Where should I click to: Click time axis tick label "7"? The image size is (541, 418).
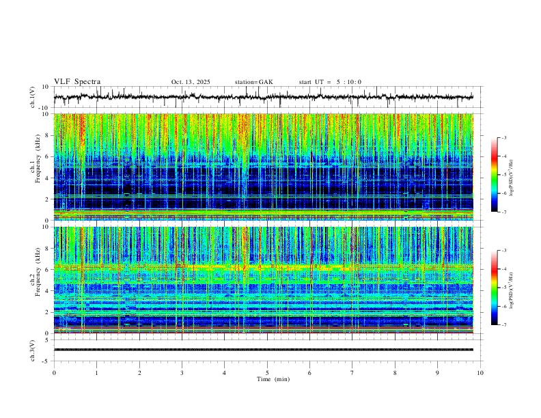[x=352, y=373]
